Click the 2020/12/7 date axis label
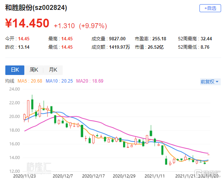Viewport: 223px width, 180px height. [63, 176]
